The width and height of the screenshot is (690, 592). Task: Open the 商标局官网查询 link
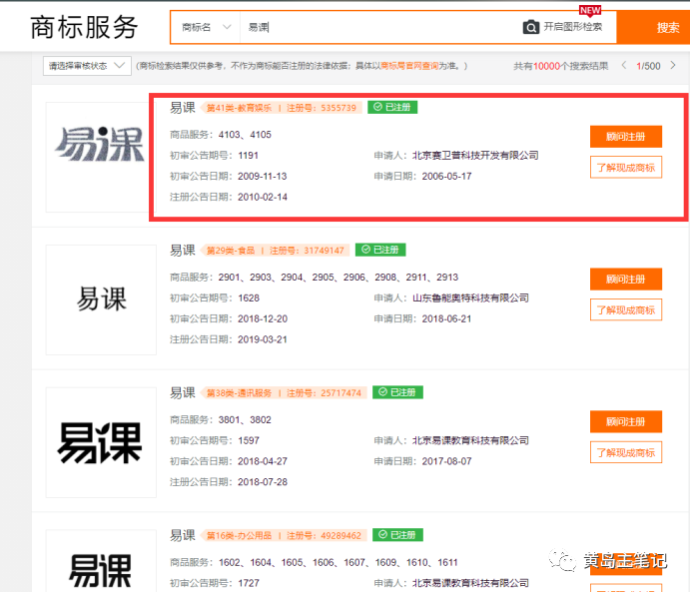(409, 66)
